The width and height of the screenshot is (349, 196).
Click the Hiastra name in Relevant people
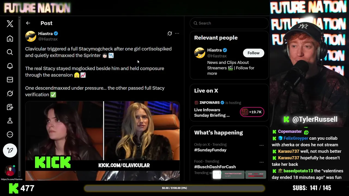coord(214,50)
